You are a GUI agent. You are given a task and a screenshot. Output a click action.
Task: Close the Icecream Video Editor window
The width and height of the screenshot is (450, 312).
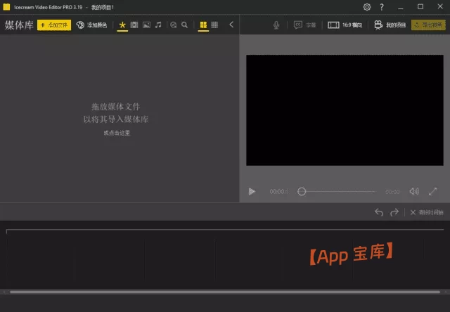pyautogui.click(x=440, y=6)
